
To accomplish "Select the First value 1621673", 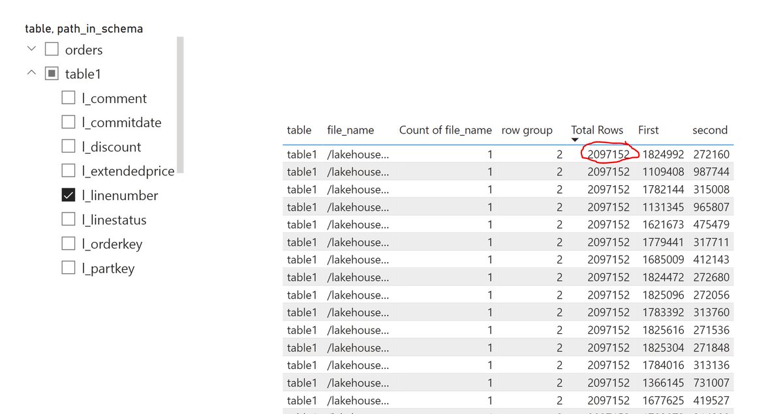I will [x=663, y=224].
